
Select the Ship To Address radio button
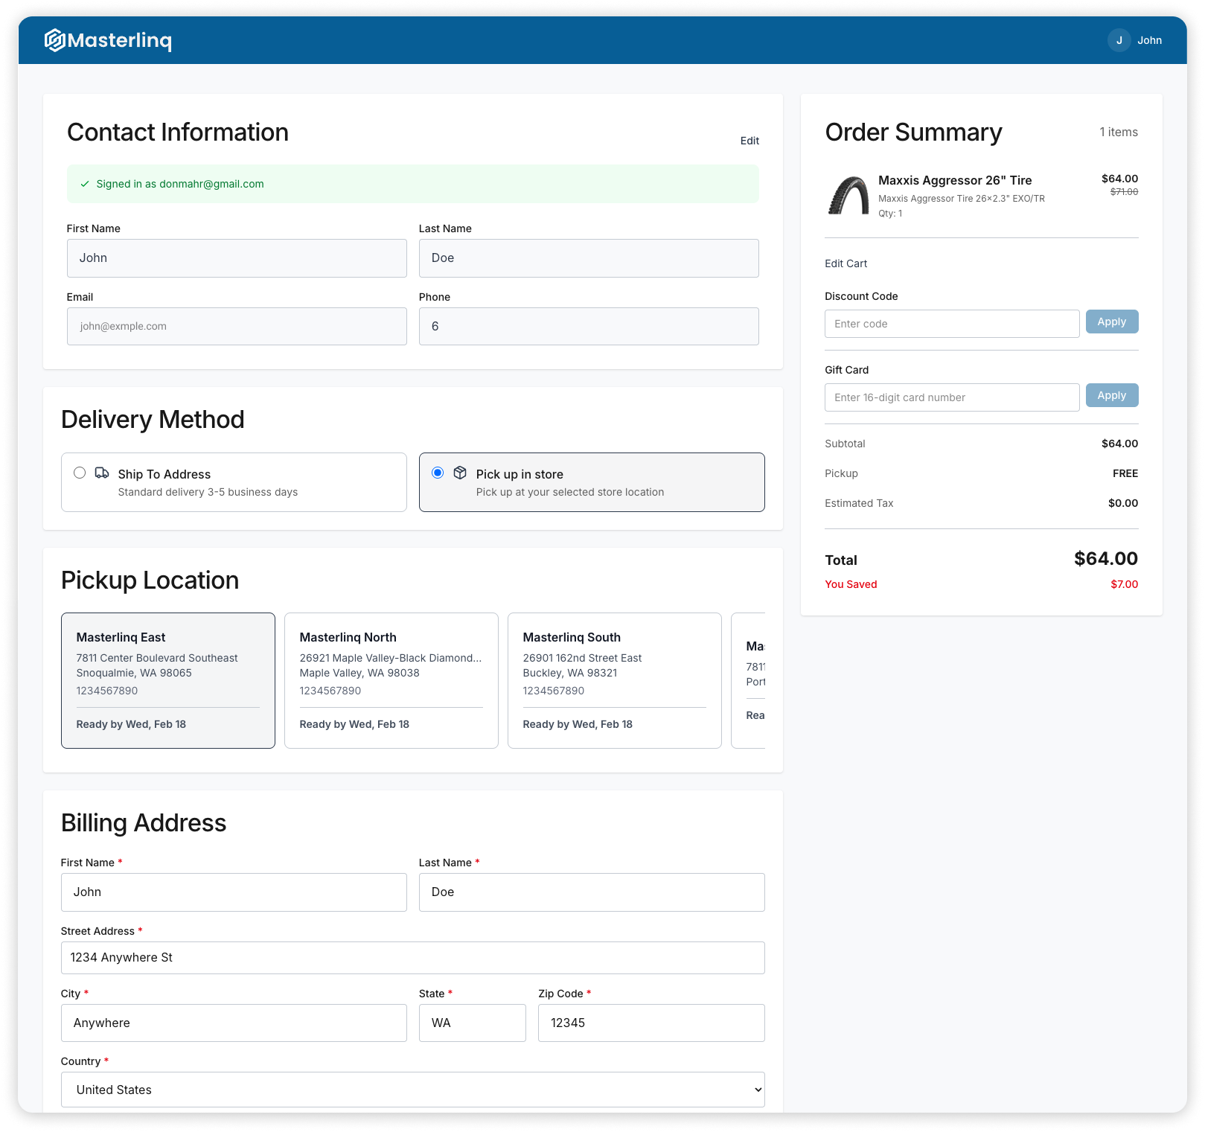point(80,473)
